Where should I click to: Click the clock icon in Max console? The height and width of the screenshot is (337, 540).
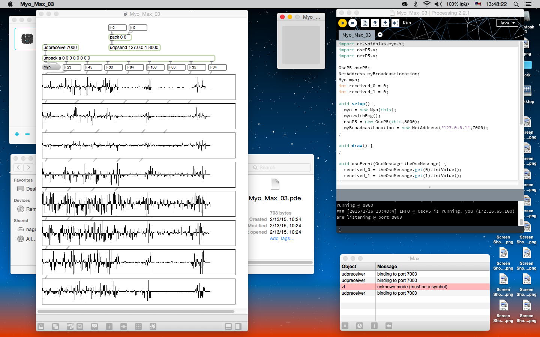coord(359,326)
